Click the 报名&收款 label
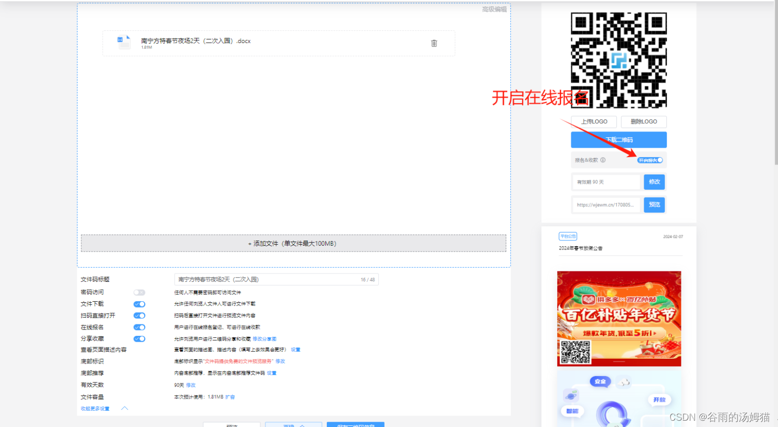778x427 pixels. pyautogui.click(x=586, y=160)
